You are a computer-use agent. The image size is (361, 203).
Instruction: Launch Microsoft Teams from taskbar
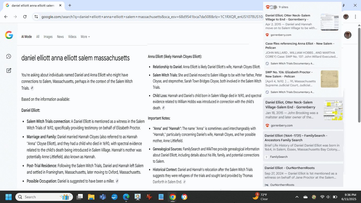coord(103,197)
